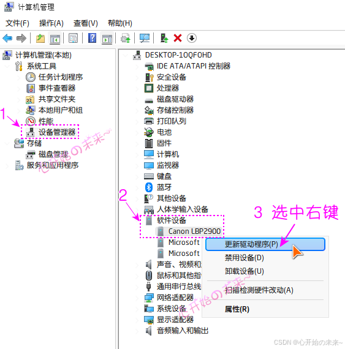Image resolution: width=345 pixels, height=349 pixels.
Task: Expand the 磁盘驱动器 device node
Action: point(137,99)
